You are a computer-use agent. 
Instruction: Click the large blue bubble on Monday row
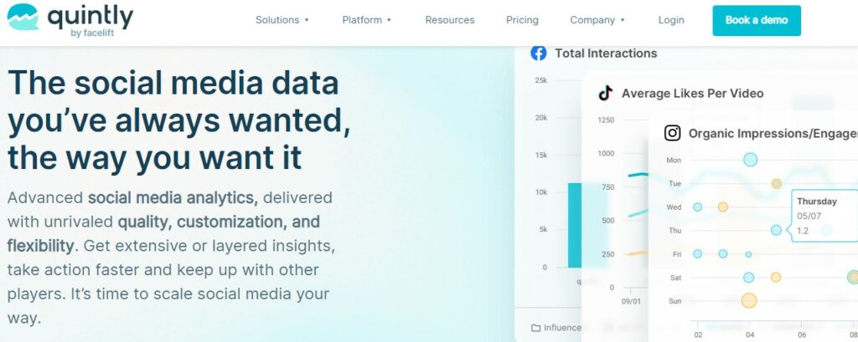[750, 160]
